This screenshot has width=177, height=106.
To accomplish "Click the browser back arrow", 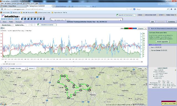I will [2, 9].
